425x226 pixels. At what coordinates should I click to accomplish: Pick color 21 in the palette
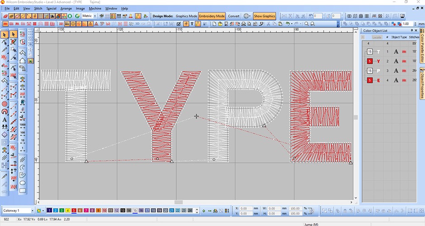point(171,210)
